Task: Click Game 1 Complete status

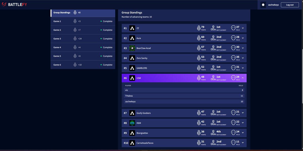Action: (x=106, y=21)
